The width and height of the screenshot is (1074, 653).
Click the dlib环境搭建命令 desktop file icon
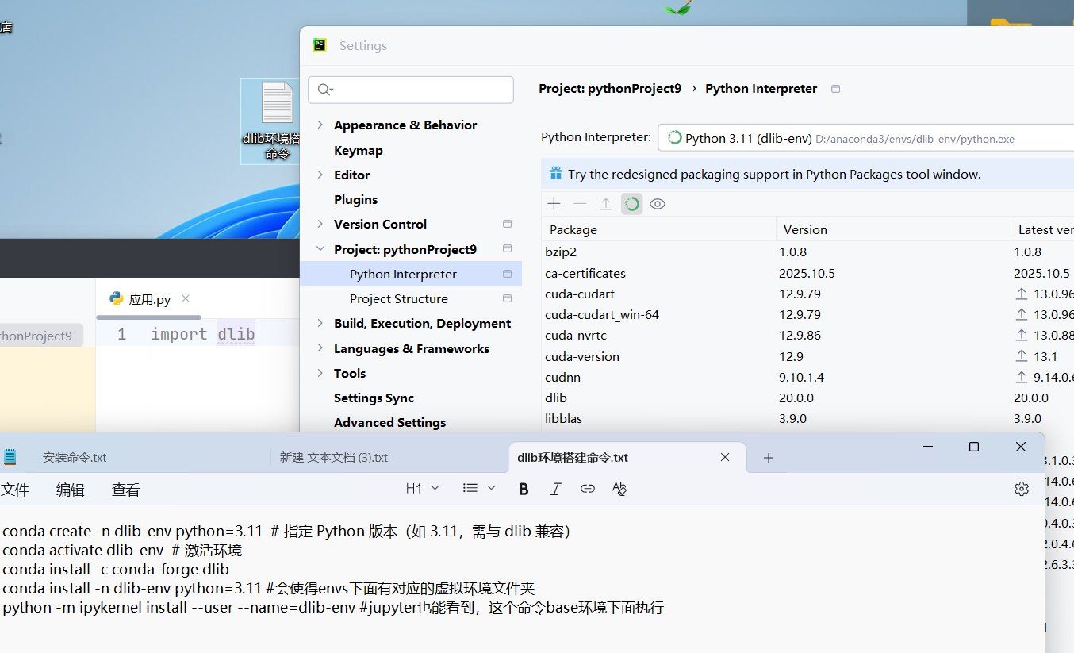tap(270, 121)
